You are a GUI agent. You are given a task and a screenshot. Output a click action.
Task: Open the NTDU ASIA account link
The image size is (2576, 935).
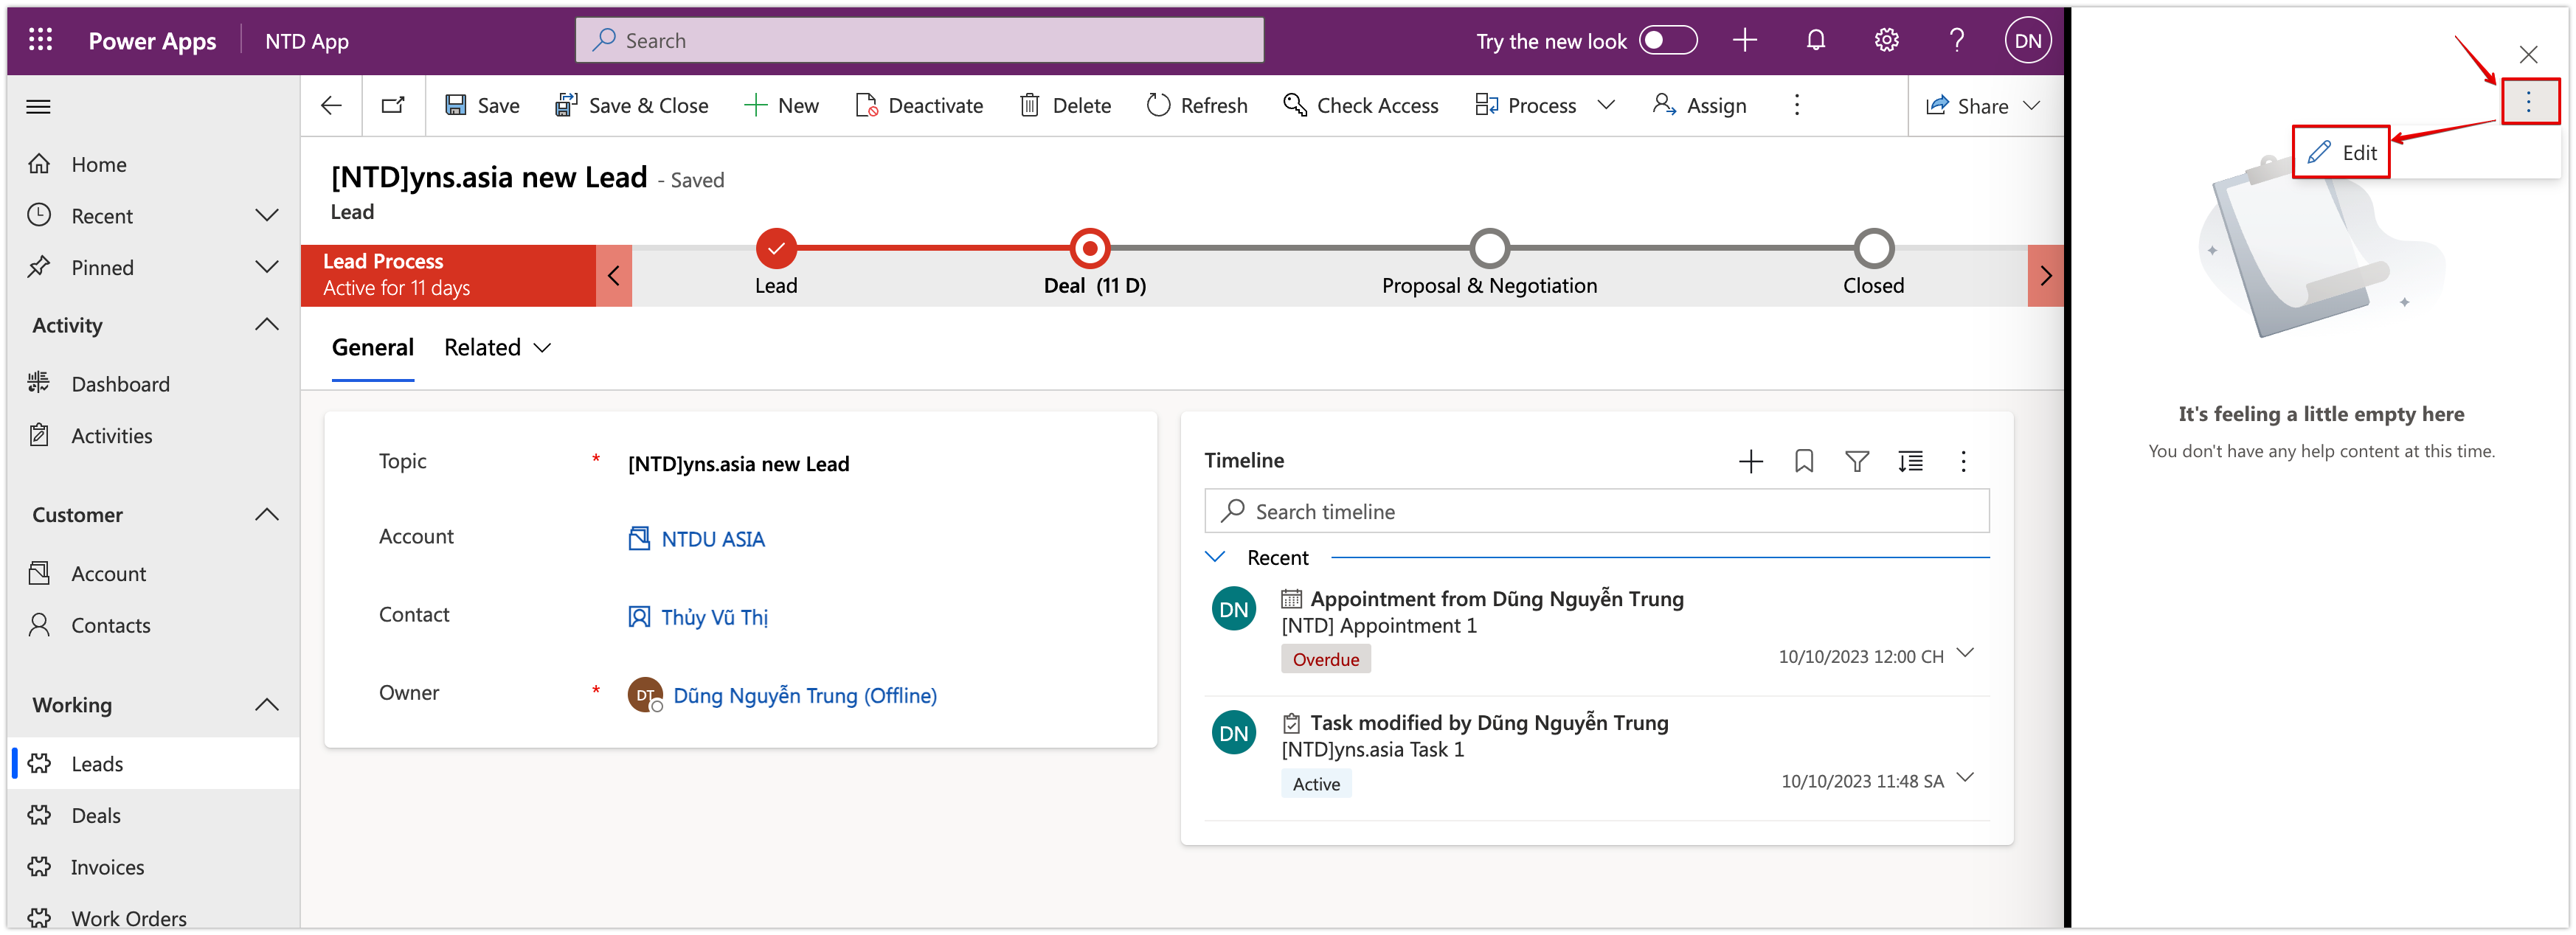712,539
